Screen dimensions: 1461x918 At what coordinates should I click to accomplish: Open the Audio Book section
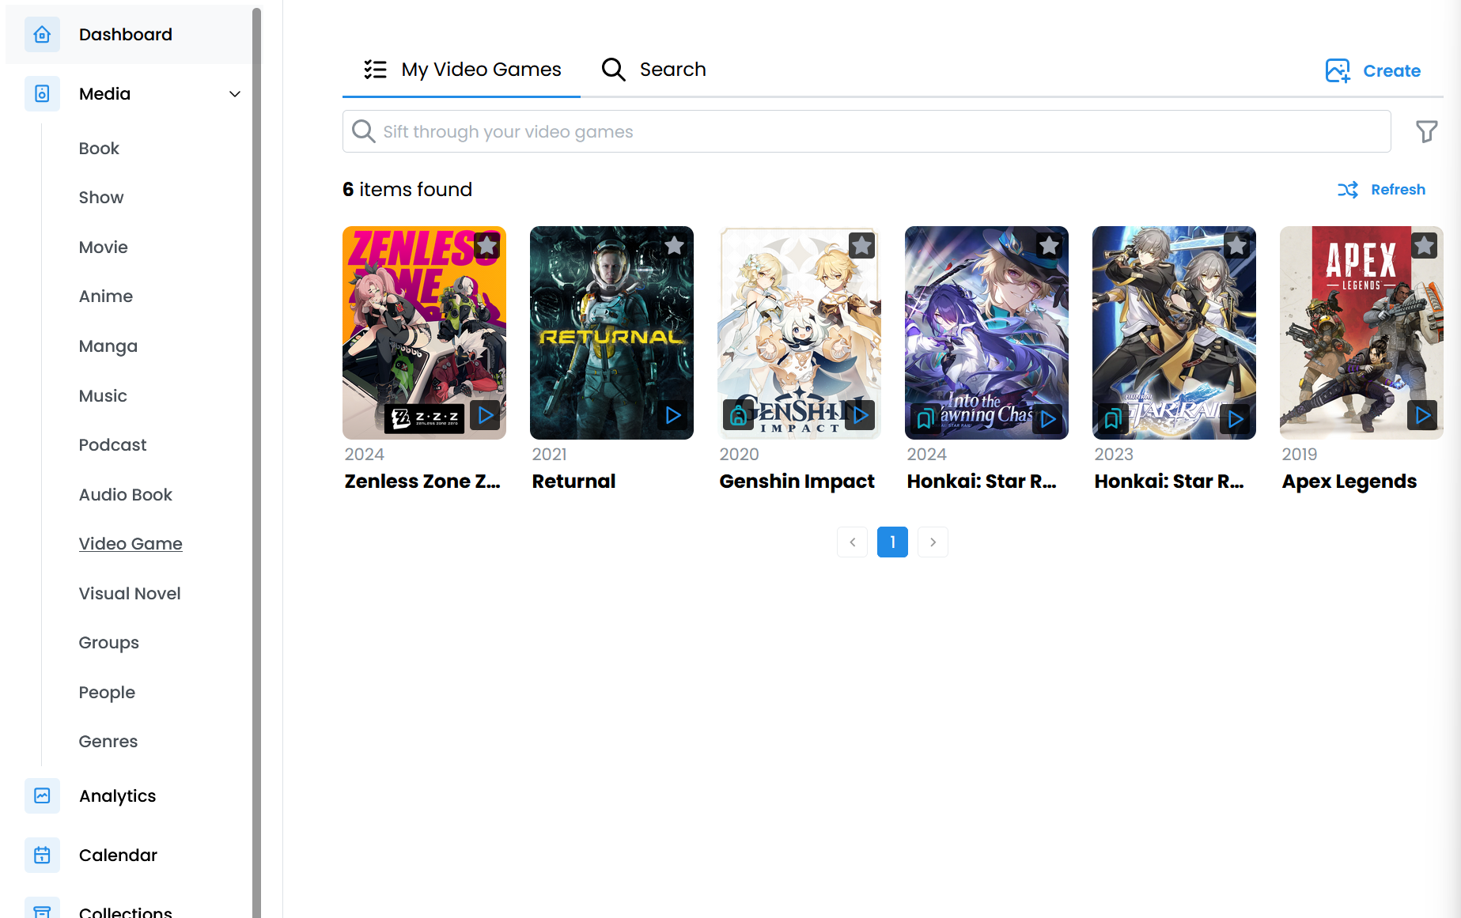click(x=125, y=495)
